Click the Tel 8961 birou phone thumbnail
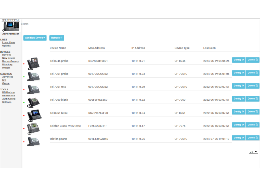The image size is (260, 187). point(34,115)
